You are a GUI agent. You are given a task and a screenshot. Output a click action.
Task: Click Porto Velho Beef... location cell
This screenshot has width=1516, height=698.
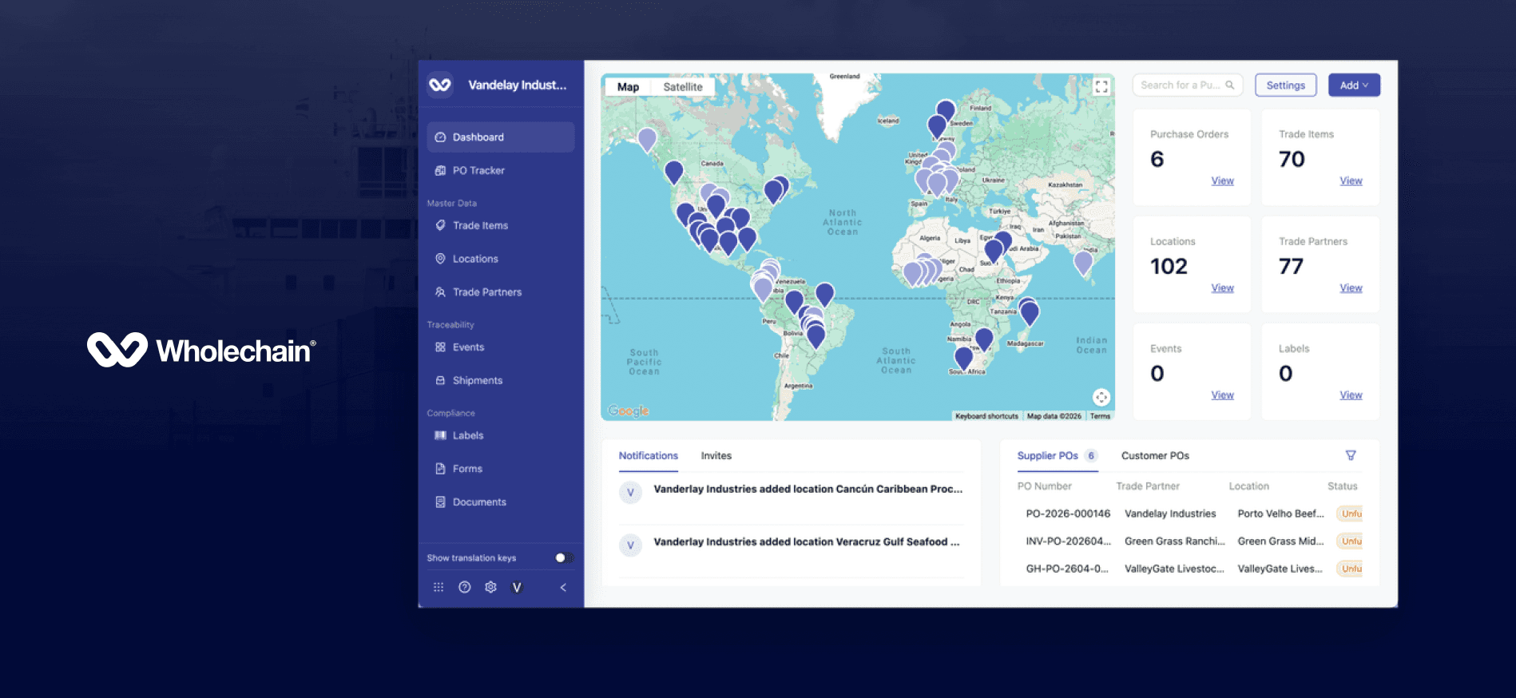1280,514
